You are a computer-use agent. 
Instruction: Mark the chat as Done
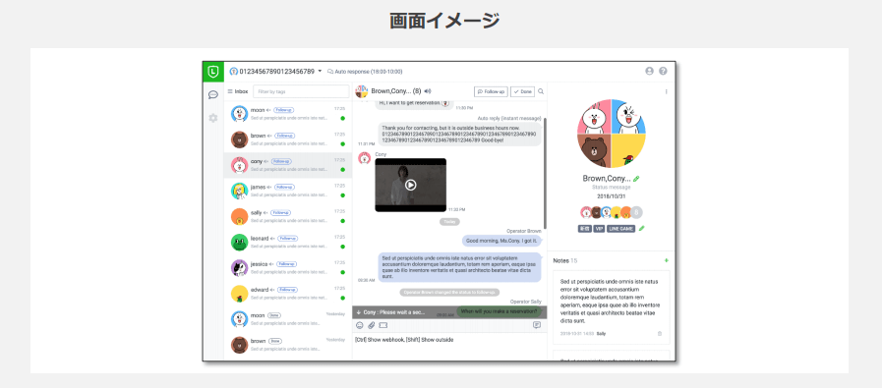tap(522, 91)
